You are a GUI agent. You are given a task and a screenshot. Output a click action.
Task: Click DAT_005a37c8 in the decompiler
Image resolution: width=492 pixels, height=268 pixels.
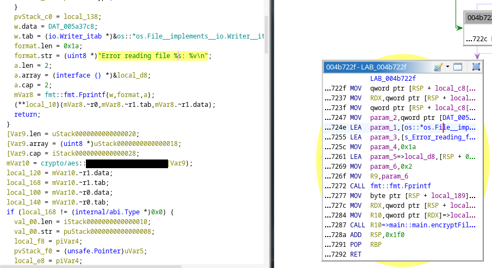pos(62,27)
